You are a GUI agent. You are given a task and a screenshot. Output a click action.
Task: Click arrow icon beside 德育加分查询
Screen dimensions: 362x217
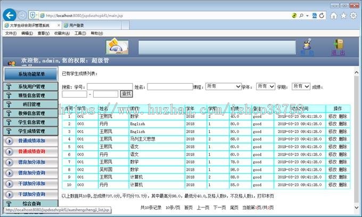[10, 173]
